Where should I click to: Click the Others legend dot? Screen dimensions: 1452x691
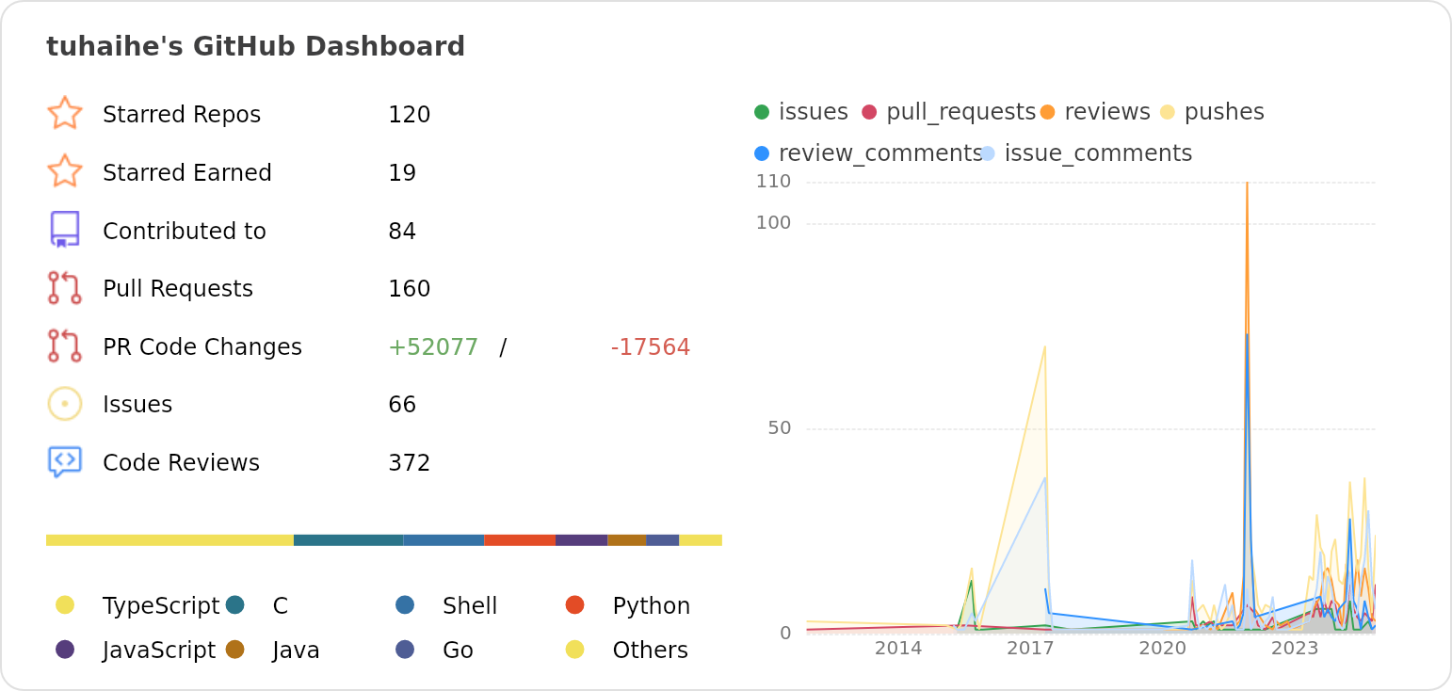575,650
